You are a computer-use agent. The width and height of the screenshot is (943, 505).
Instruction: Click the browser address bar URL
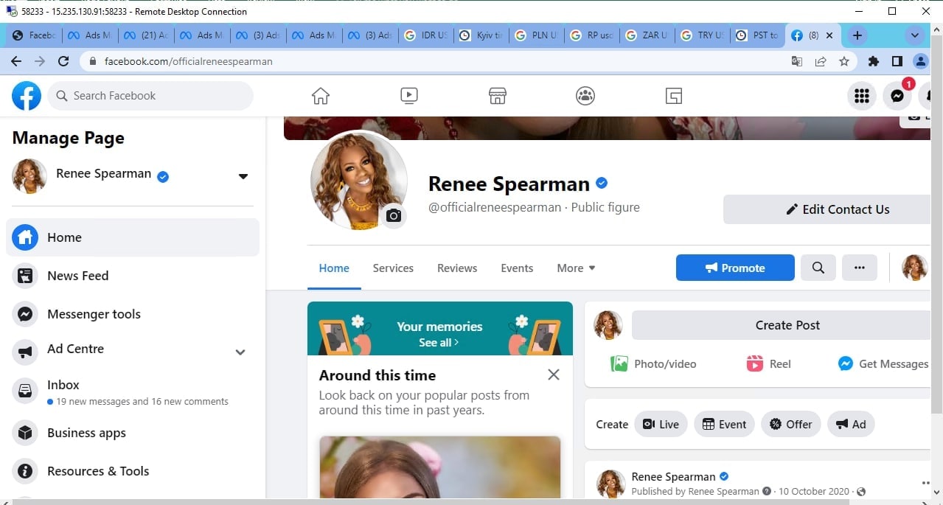pos(189,61)
